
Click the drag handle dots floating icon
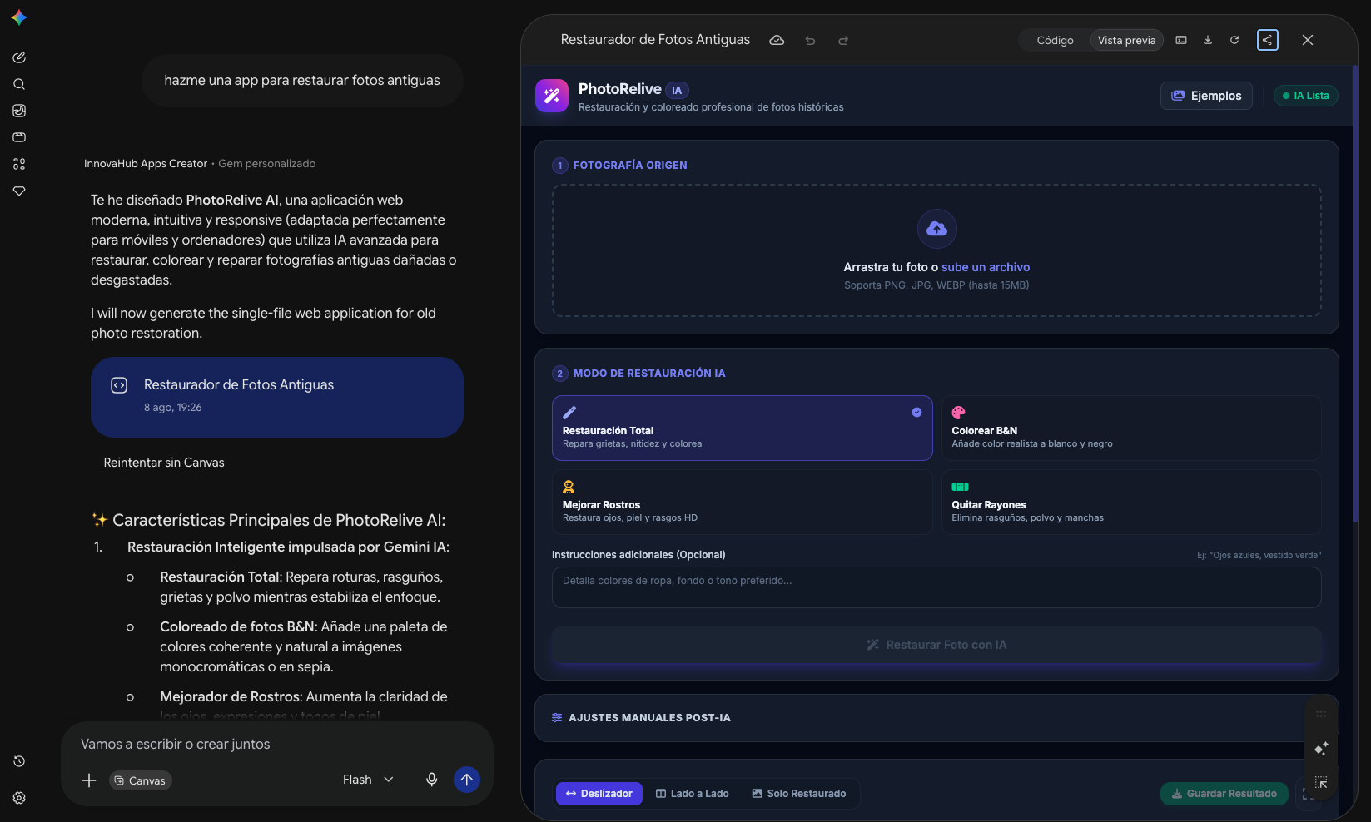(x=1321, y=714)
